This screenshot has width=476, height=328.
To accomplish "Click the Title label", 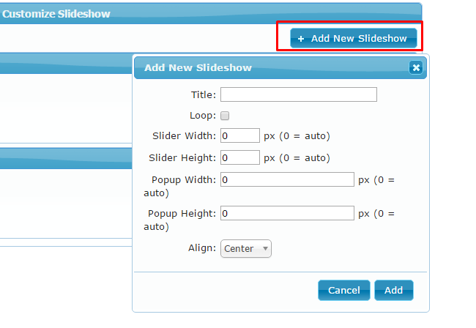I will (x=203, y=94).
